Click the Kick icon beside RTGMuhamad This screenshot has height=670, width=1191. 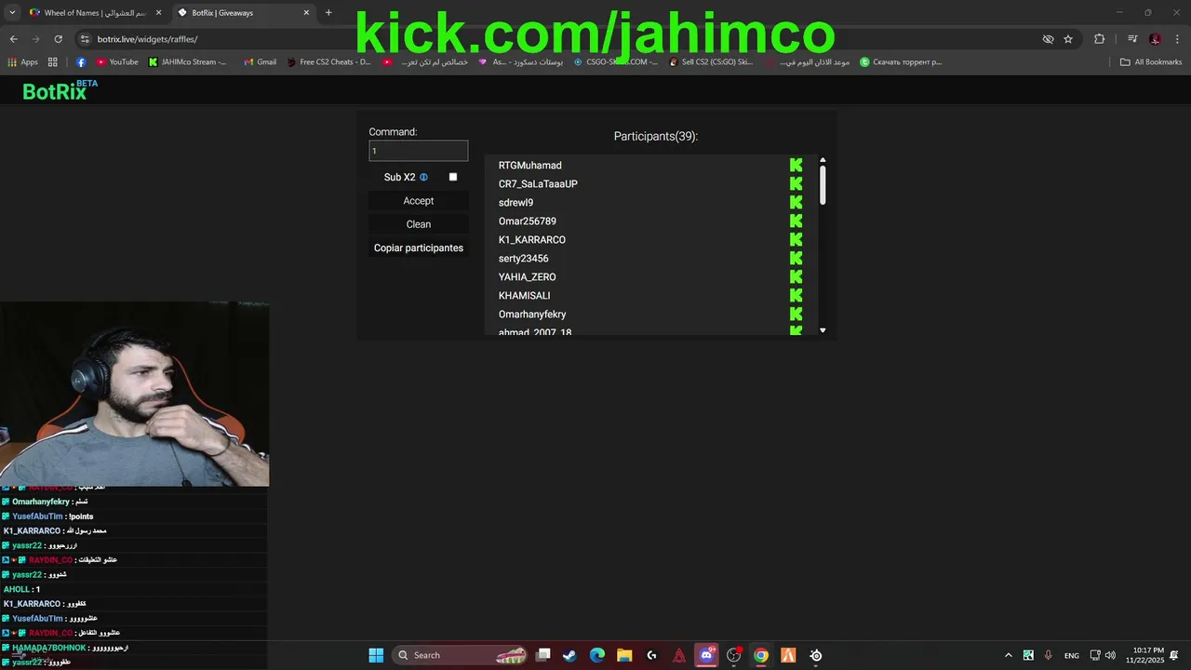796,165
